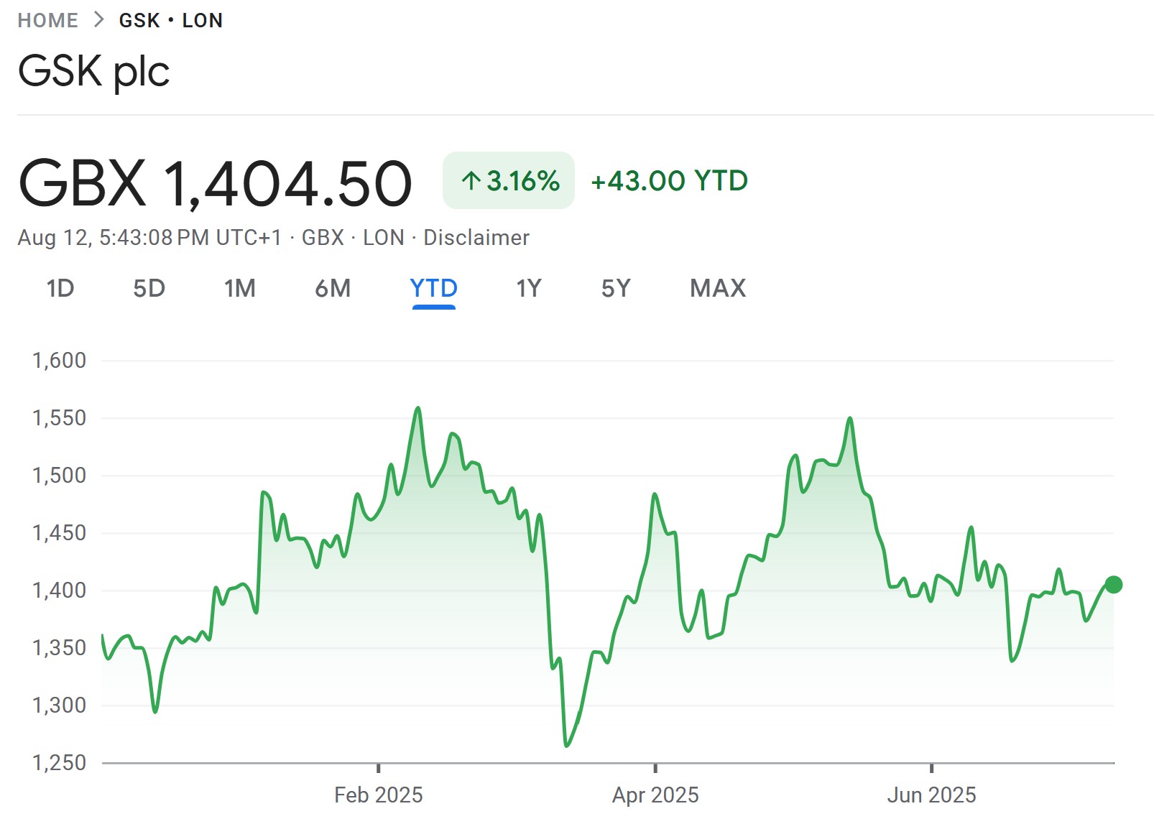
Task: Open the MAX range chart
Action: tap(717, 288)
